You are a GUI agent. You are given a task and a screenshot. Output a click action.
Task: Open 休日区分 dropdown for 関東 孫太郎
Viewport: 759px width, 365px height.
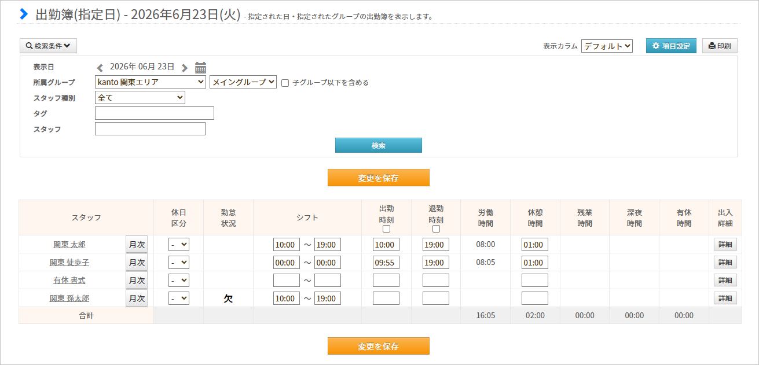(x=179, y=298)
